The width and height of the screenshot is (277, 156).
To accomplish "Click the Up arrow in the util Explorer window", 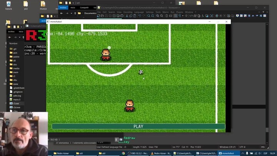I will (75, 13).
